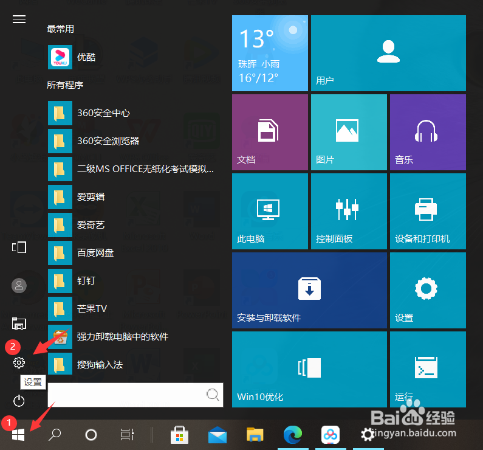Open the hamburger menu at top left
This screenshot has width=483, height=450.
pos(19,19)
